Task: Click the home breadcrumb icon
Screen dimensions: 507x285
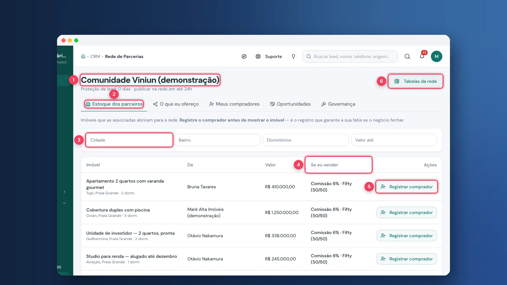Action: point(83,56)
